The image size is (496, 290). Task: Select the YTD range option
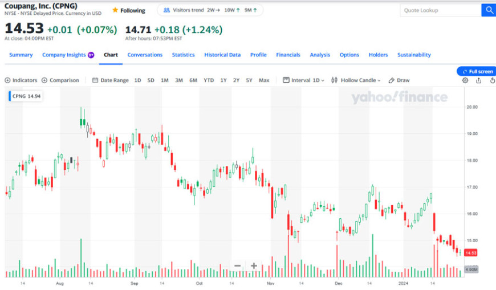tap(209, 80)
